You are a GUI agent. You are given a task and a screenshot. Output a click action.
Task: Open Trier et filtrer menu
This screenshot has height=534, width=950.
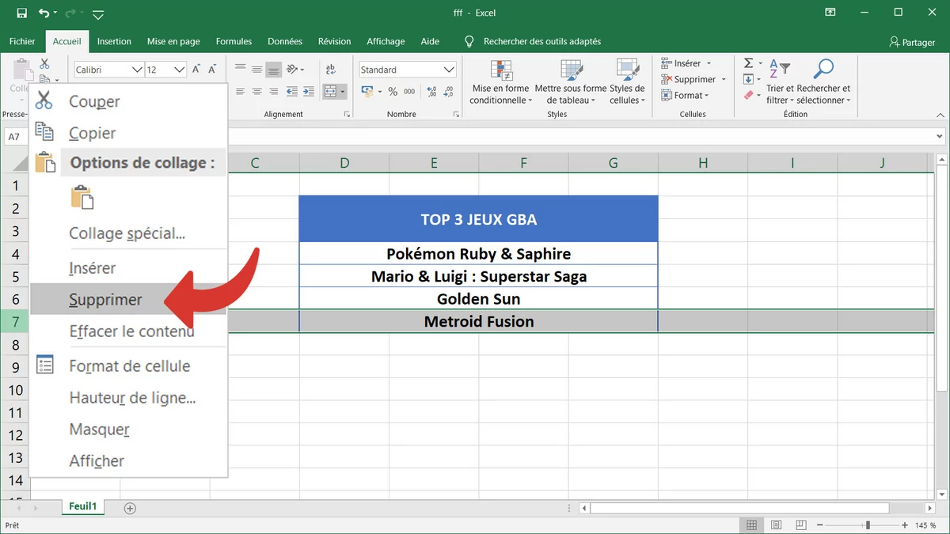point(780,82)
